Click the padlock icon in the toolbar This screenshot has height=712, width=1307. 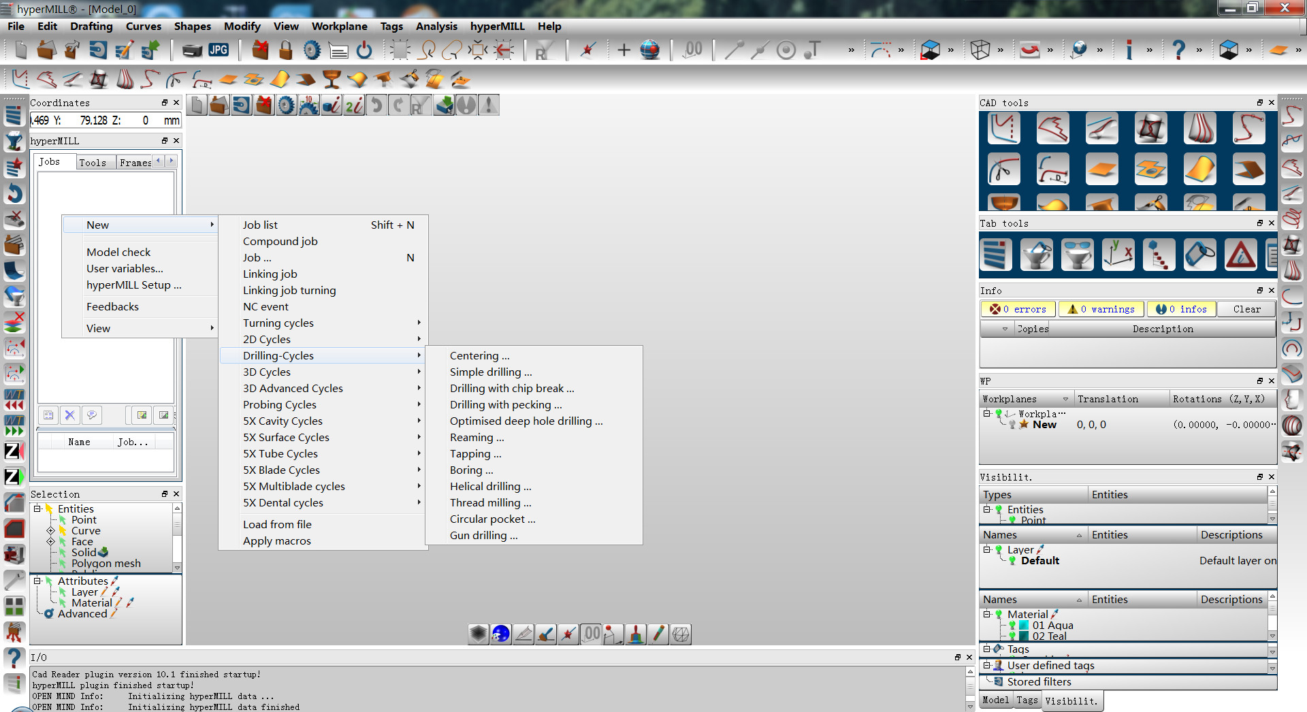click(286, 50)
